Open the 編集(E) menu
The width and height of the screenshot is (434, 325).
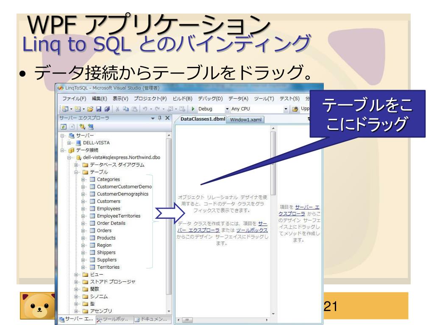(x=99, y=99)
